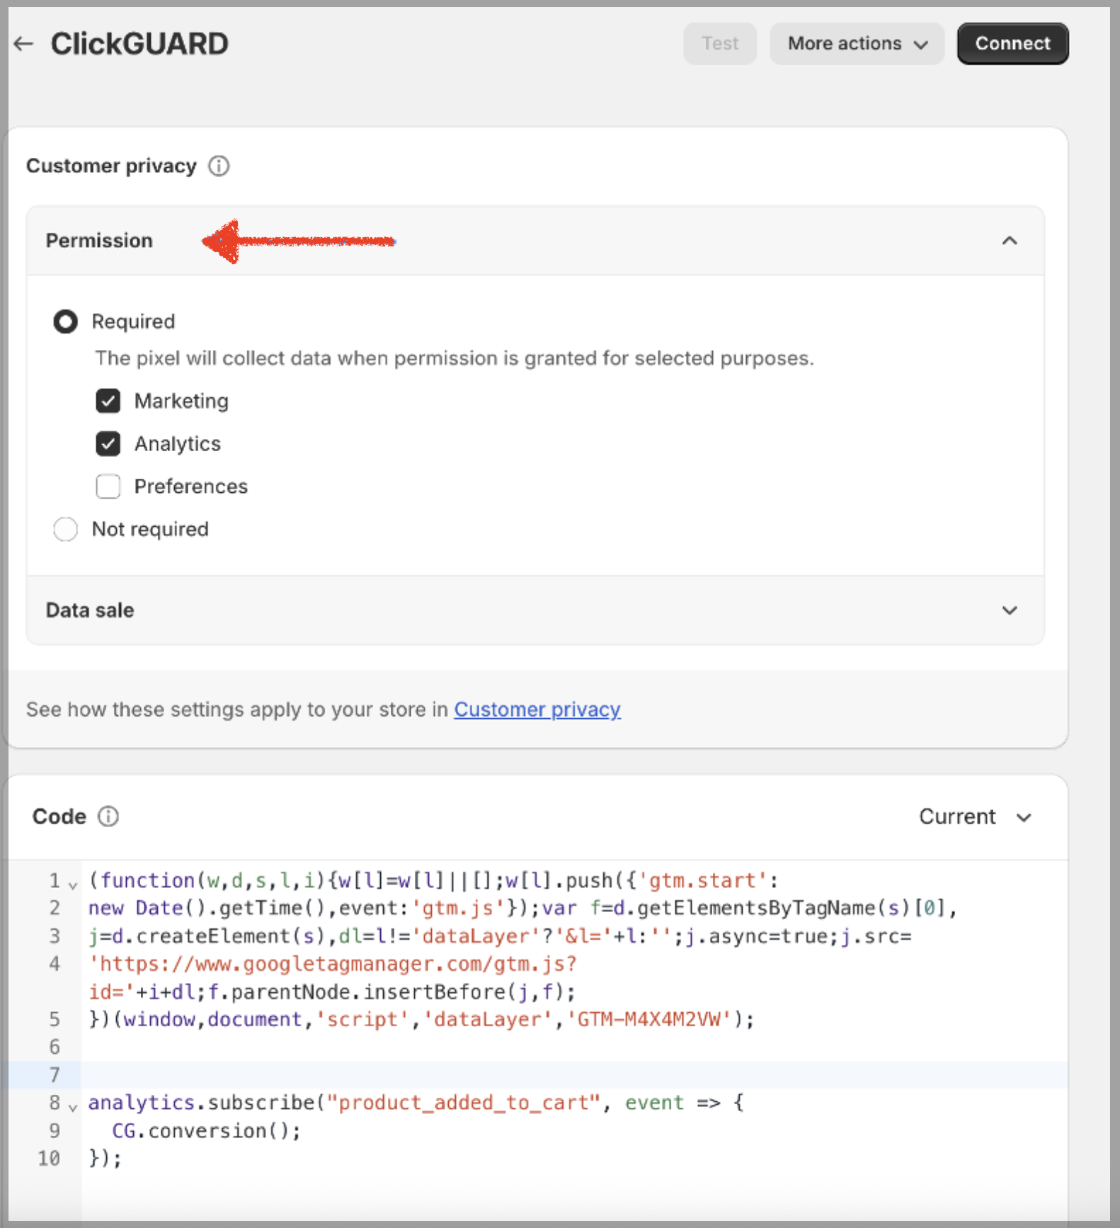Click the Permission section heading
This screenshot has height=1228, width=1120.
(x=99, y=241)
